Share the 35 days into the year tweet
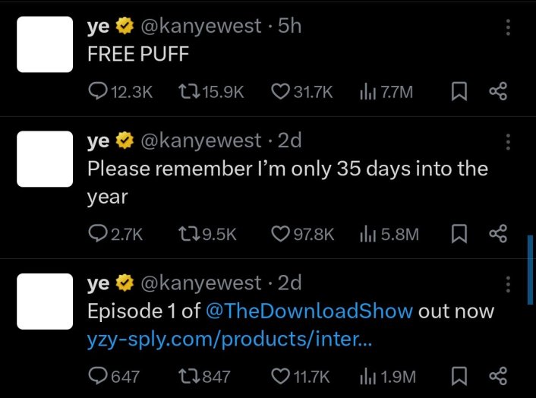 pyautogui.click(x=498, y=234)
